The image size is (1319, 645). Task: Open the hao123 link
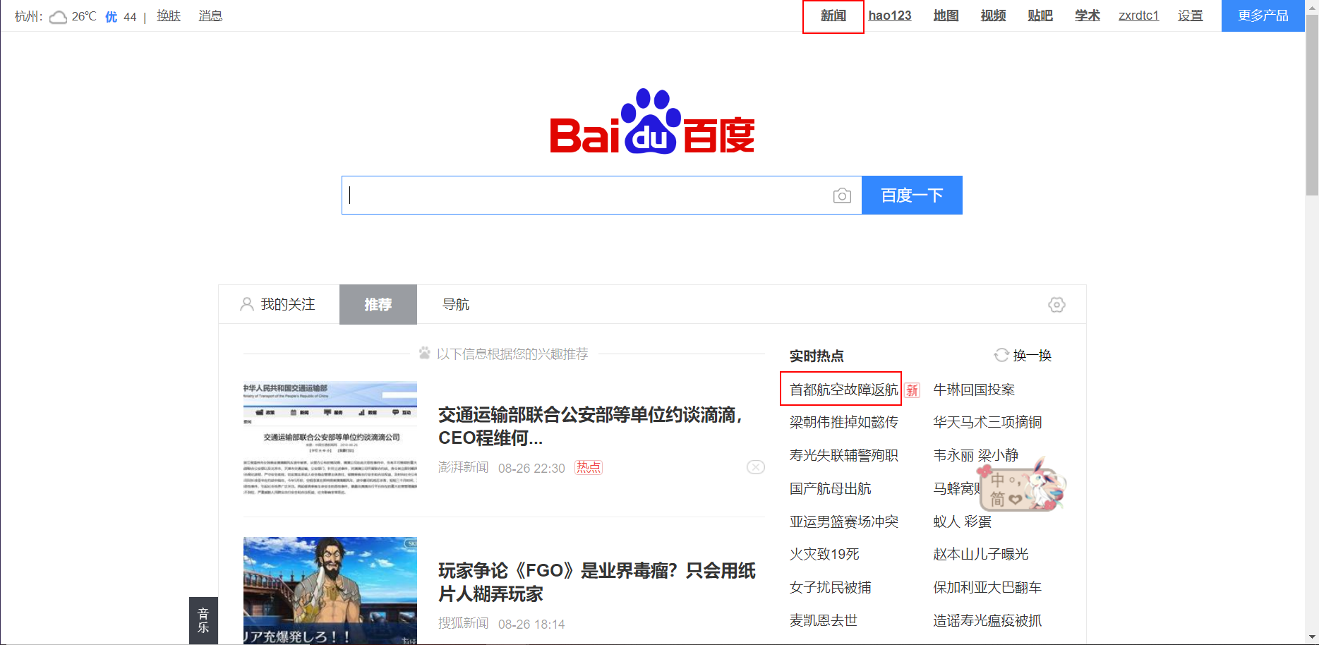[890, 16]
